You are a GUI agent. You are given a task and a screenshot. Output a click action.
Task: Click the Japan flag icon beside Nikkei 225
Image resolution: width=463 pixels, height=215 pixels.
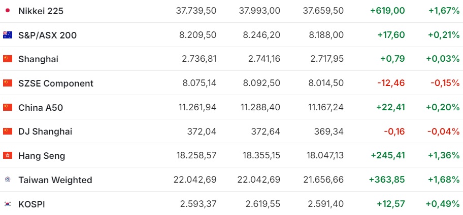pyautogui.click(x=8, y=11)
